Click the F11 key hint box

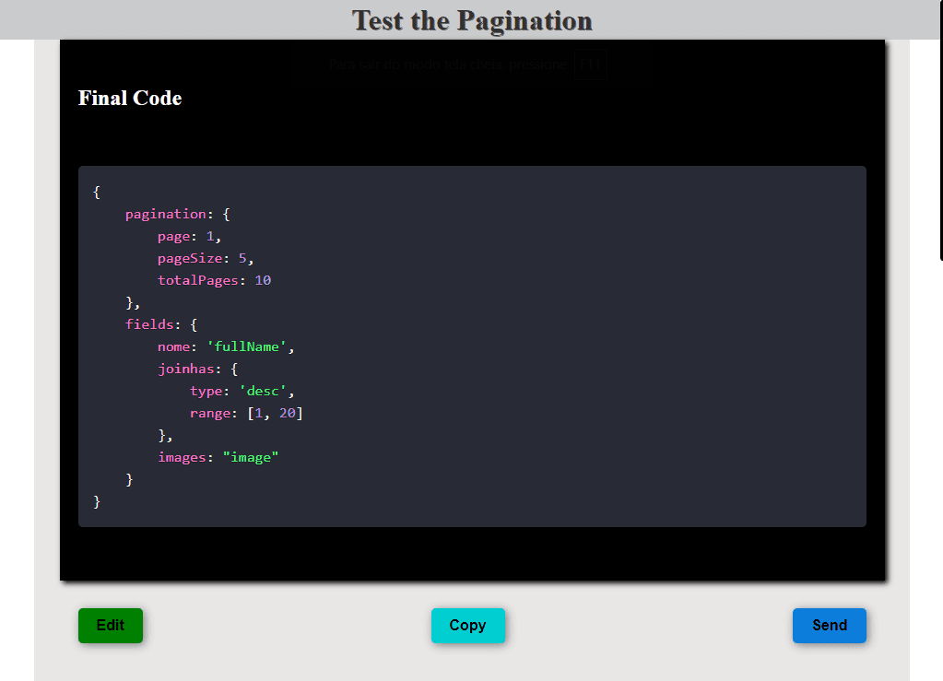590,65
